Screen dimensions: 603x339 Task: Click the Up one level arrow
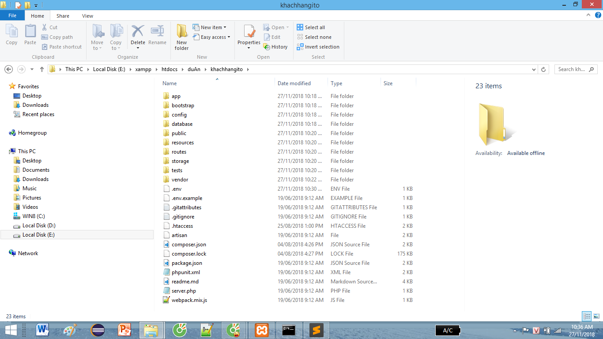[42, 69]
